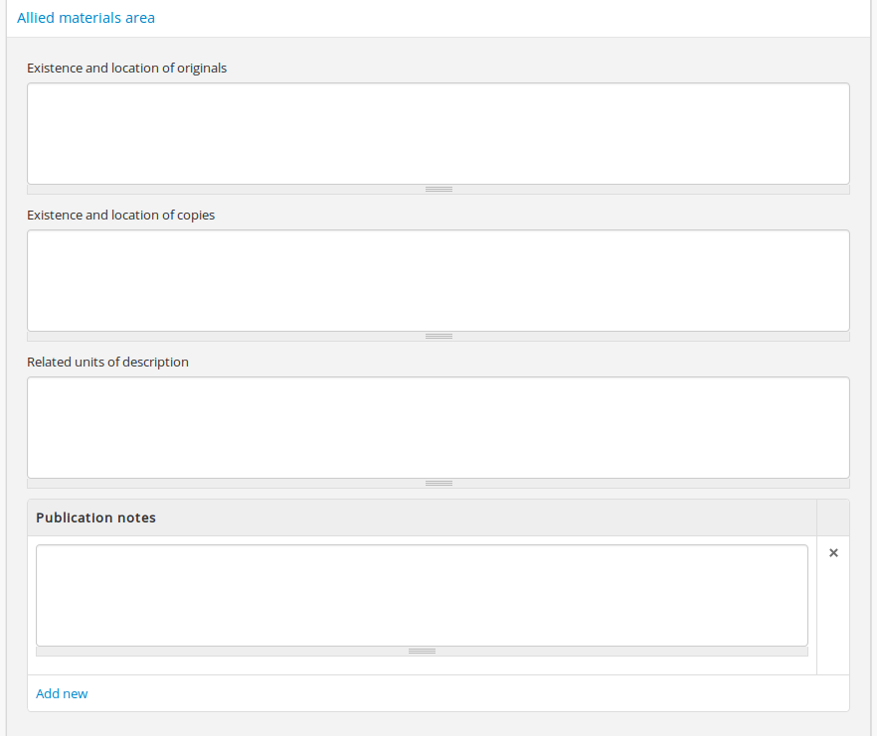Collapse the Allied materials area section
Viewport: 877px width, 736px height.
tap(86, 18)
